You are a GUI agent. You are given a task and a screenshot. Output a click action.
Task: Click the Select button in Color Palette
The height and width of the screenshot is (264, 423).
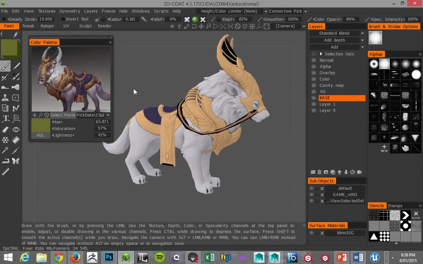pos(56,115)
